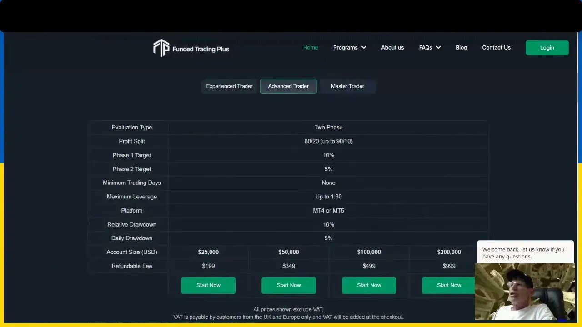Click the 'Maximum Leverage' row label
Screen dimensions: 582x327
pos(132,197)
